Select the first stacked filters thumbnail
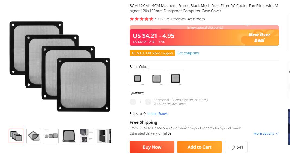This screenshot has height=154, width=290. 16,136
